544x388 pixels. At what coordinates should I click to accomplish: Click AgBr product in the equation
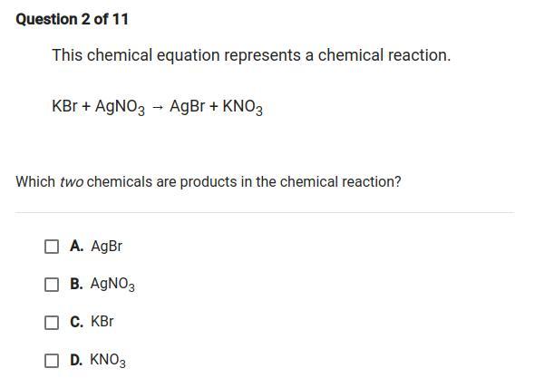tap(187, 107)
